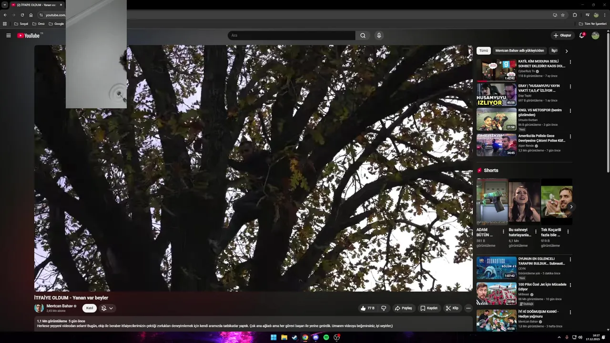
Task: Toggle the channel notification bell setting
Action: [104, 308]
